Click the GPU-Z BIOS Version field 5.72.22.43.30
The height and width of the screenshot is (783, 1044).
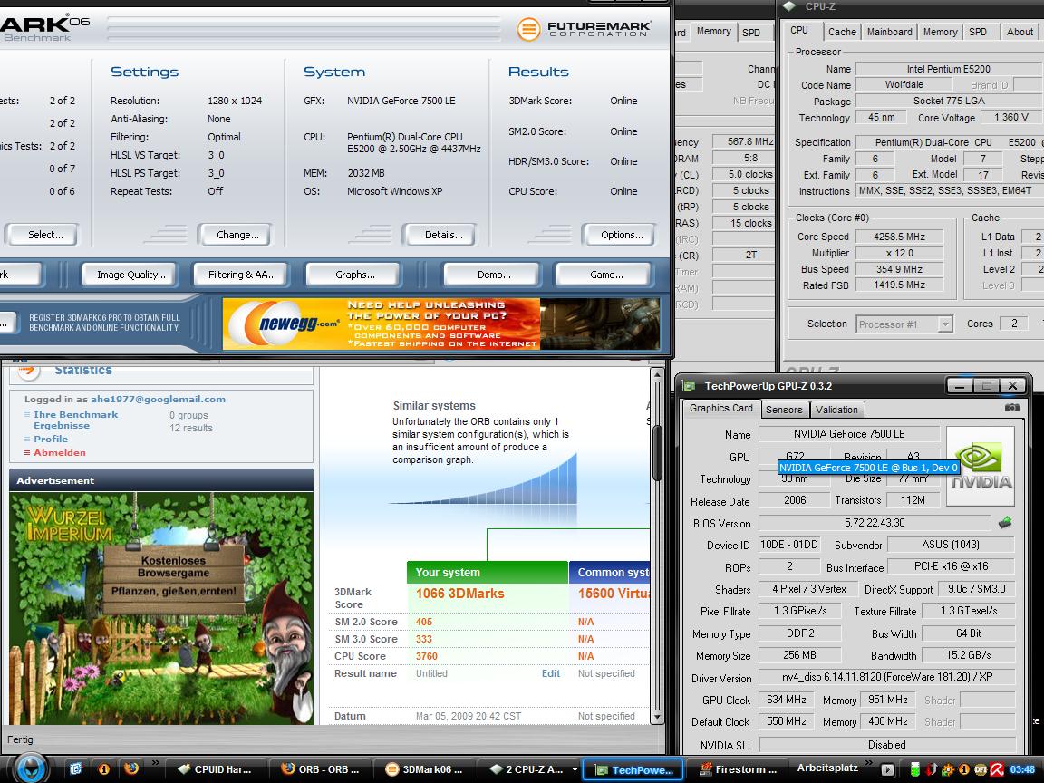(875, 523)
